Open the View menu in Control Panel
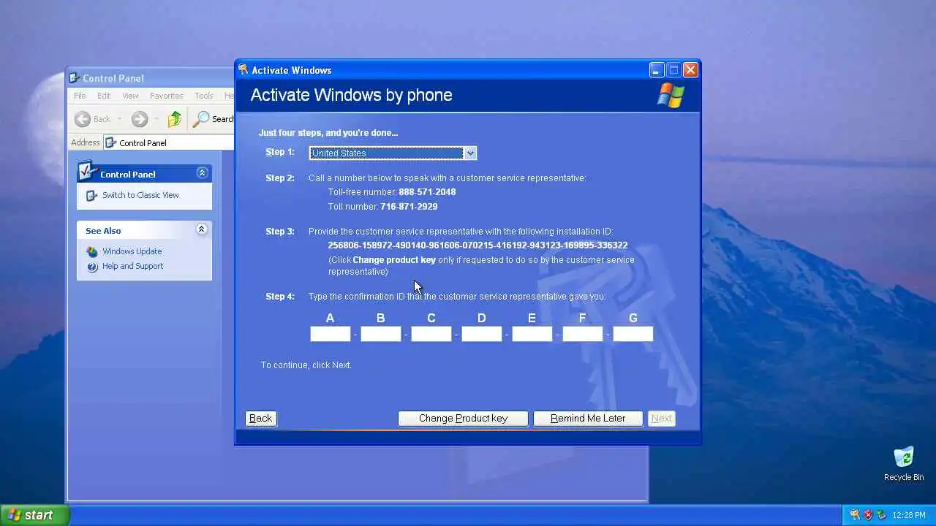Image resolution: width=936 pixels, height=526 pixels. point(130,96)
